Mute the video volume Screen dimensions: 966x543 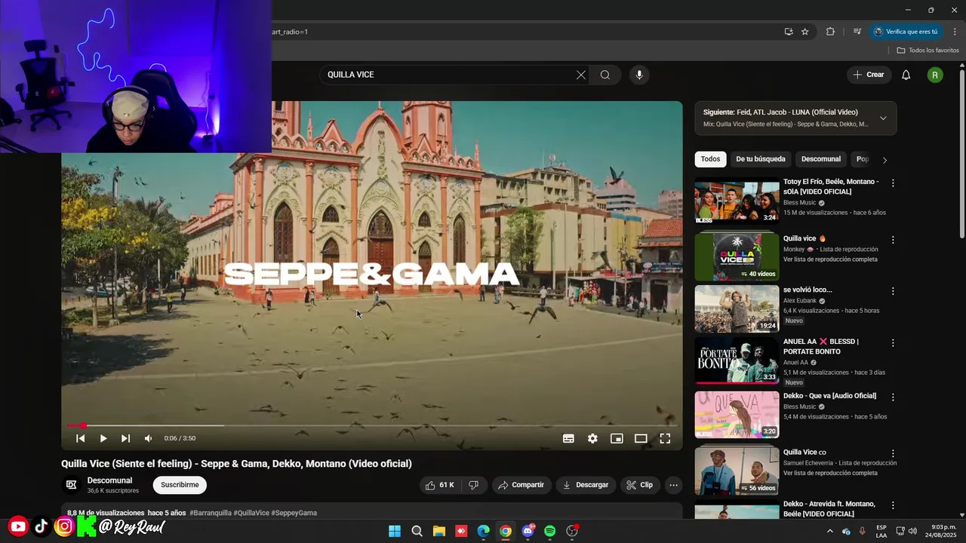pos(148,438)
